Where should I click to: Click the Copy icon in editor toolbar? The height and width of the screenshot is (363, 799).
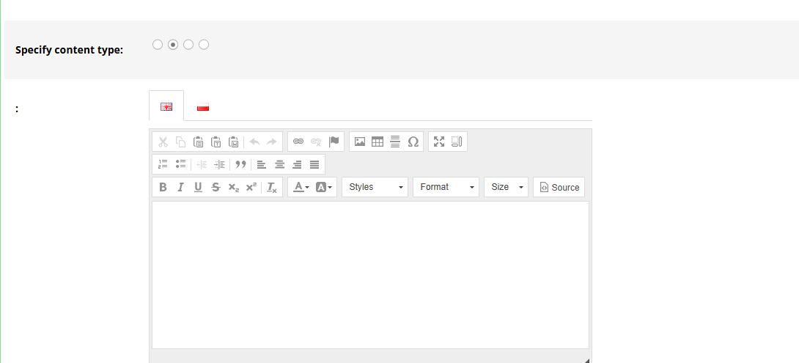click(180, 142)
